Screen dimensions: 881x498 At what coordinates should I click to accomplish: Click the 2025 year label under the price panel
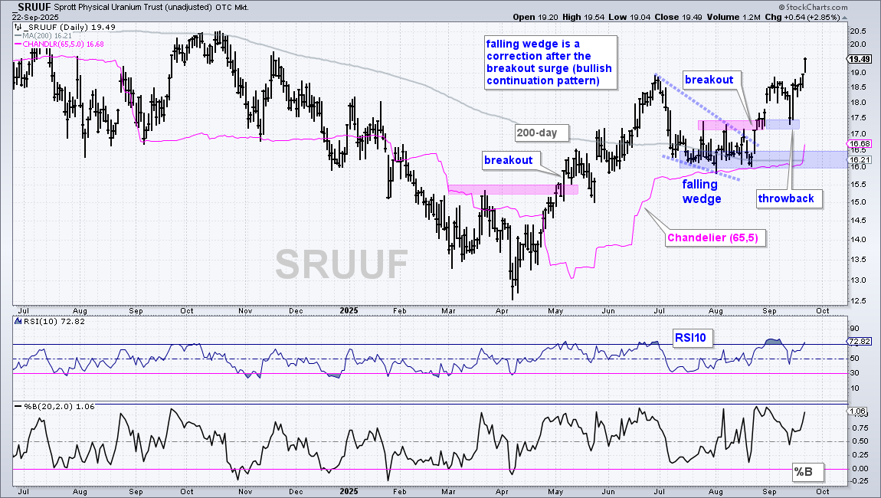(x=349, y=311)
